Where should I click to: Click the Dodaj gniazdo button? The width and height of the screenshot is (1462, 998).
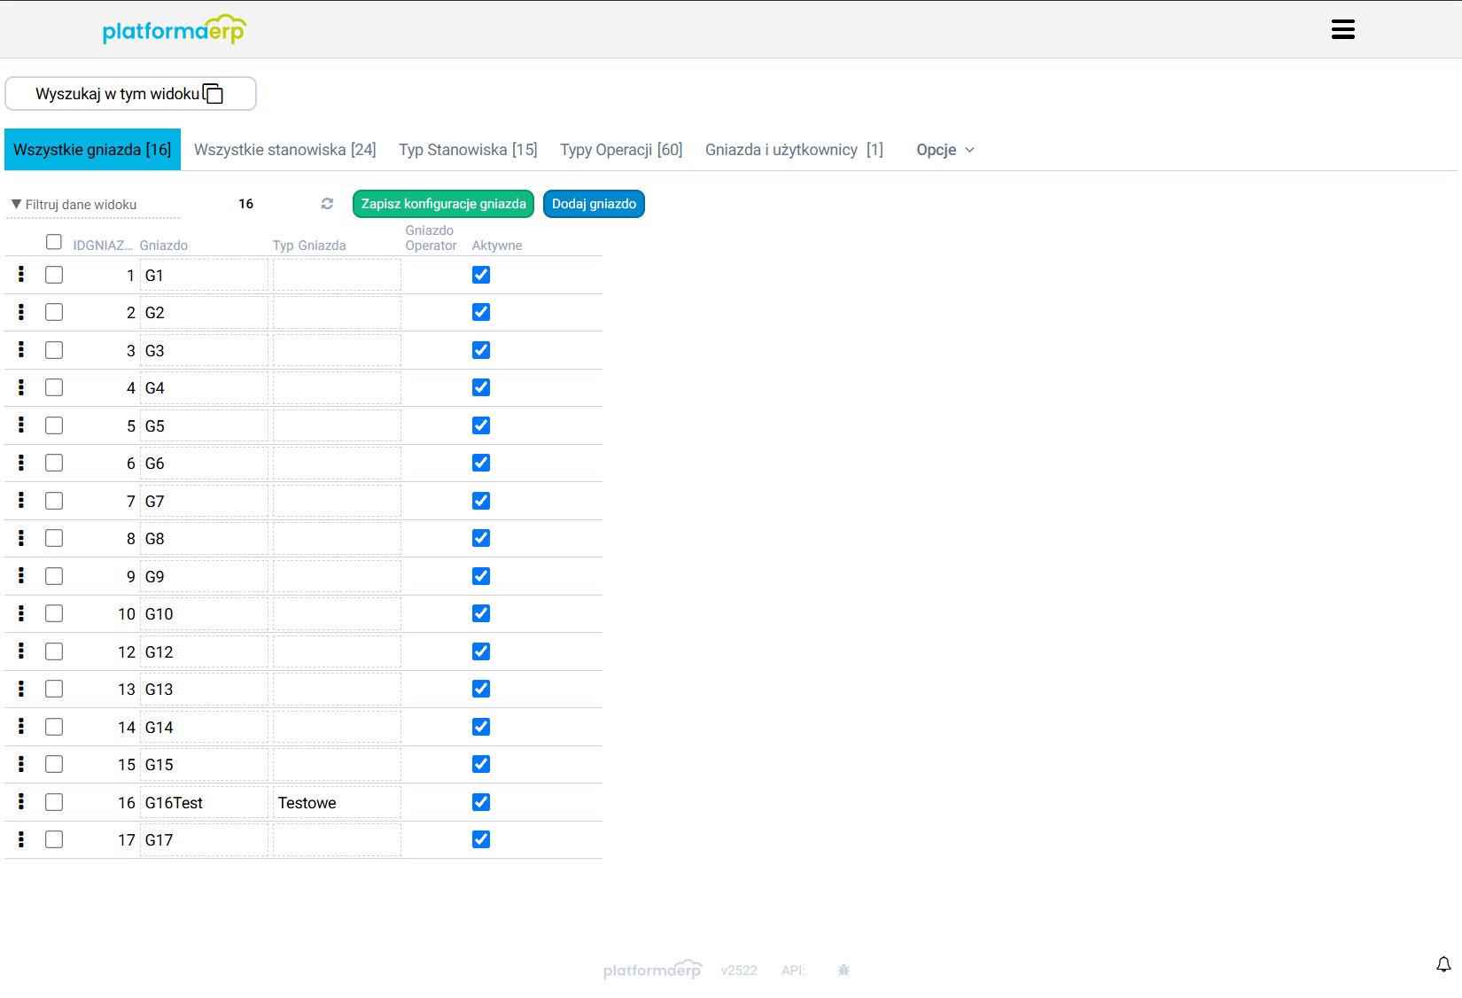tap(594, 204)
